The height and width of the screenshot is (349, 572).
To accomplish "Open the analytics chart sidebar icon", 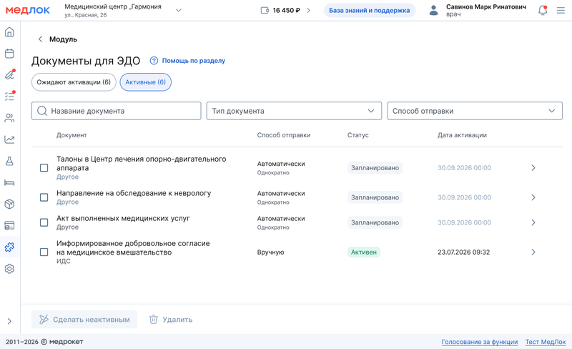I will point(9,139).
